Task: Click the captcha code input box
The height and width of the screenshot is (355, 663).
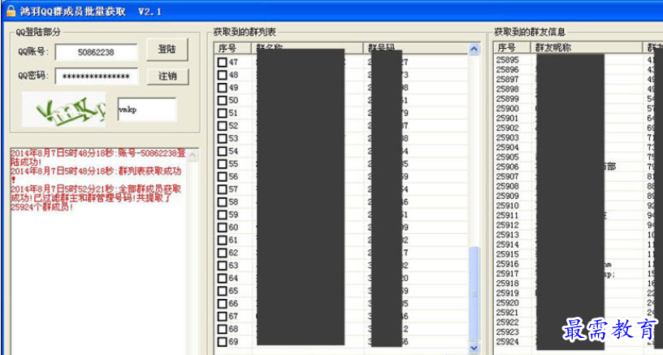Action: coord(147,110)
